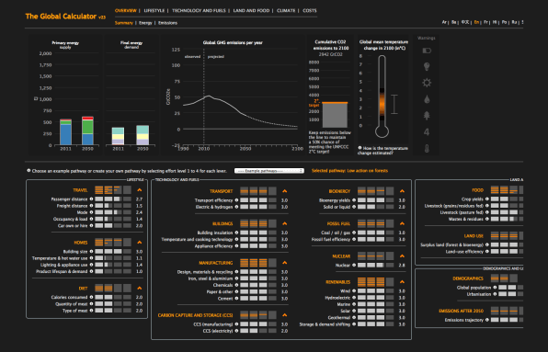Set Wind lever to level four

[x=390, y=291]
